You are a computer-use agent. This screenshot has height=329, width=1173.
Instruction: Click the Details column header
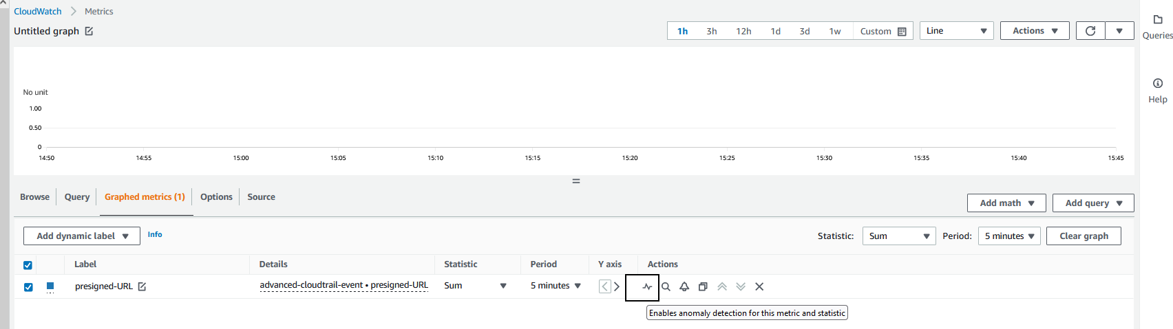(x=273, y=264)
